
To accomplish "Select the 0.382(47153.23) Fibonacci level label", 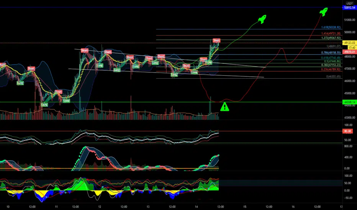I will click(331, 65).
